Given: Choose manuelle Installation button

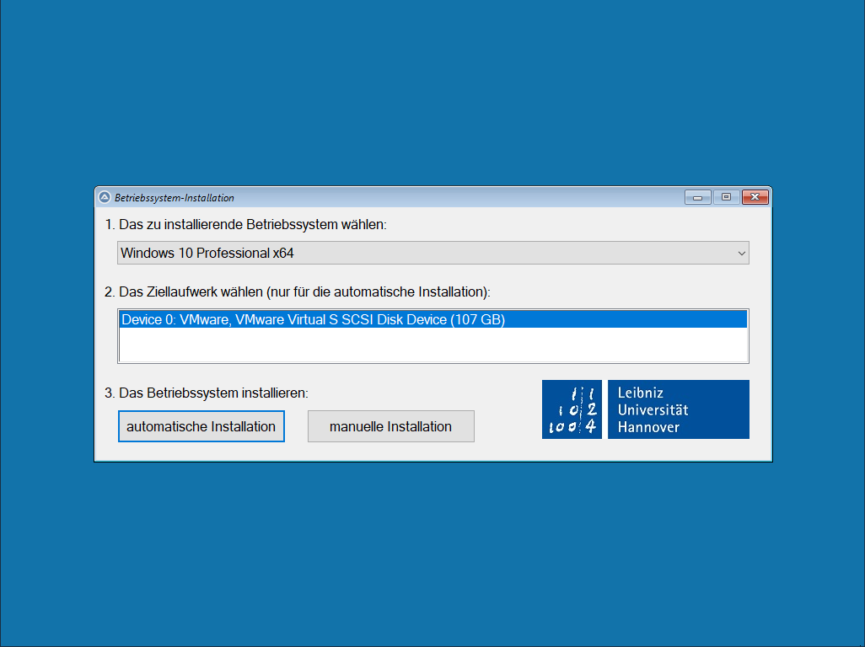Looking at the screenshot, I should click(390, 426).
